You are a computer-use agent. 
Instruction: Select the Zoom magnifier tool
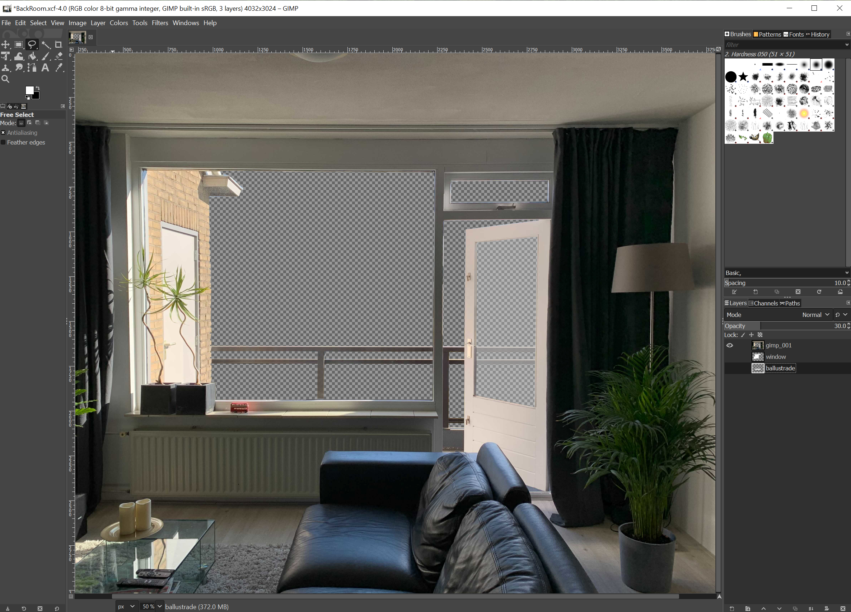[5, 79]
